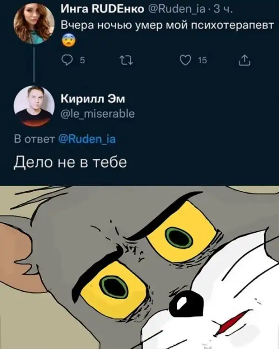Image resolution: width=279 pixels, height=349 pixels.
Task: Click the reply speech bubble icon
Action: click(66, 60)
